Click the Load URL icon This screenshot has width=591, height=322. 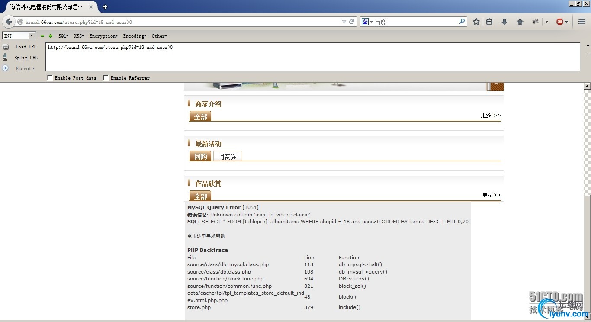point(6,47)
